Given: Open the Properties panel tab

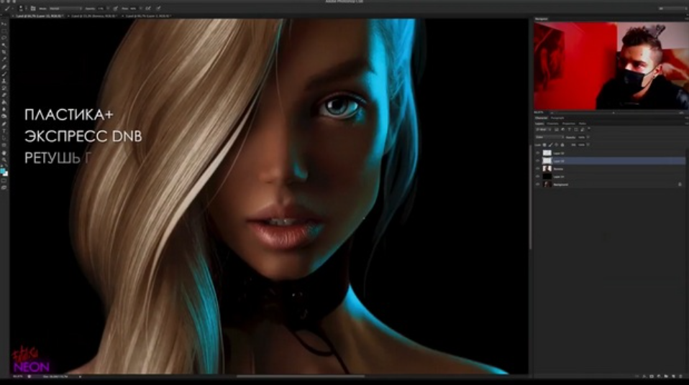Looking at the screenshot, I should [569, 124].
